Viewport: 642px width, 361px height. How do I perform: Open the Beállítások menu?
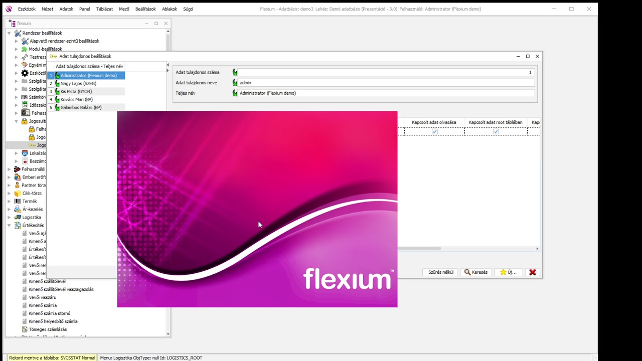point(145,9)
